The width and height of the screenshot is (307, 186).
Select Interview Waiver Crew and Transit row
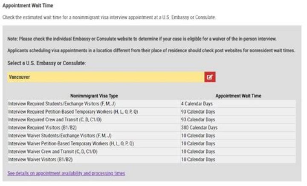click(x=152, y=152)
